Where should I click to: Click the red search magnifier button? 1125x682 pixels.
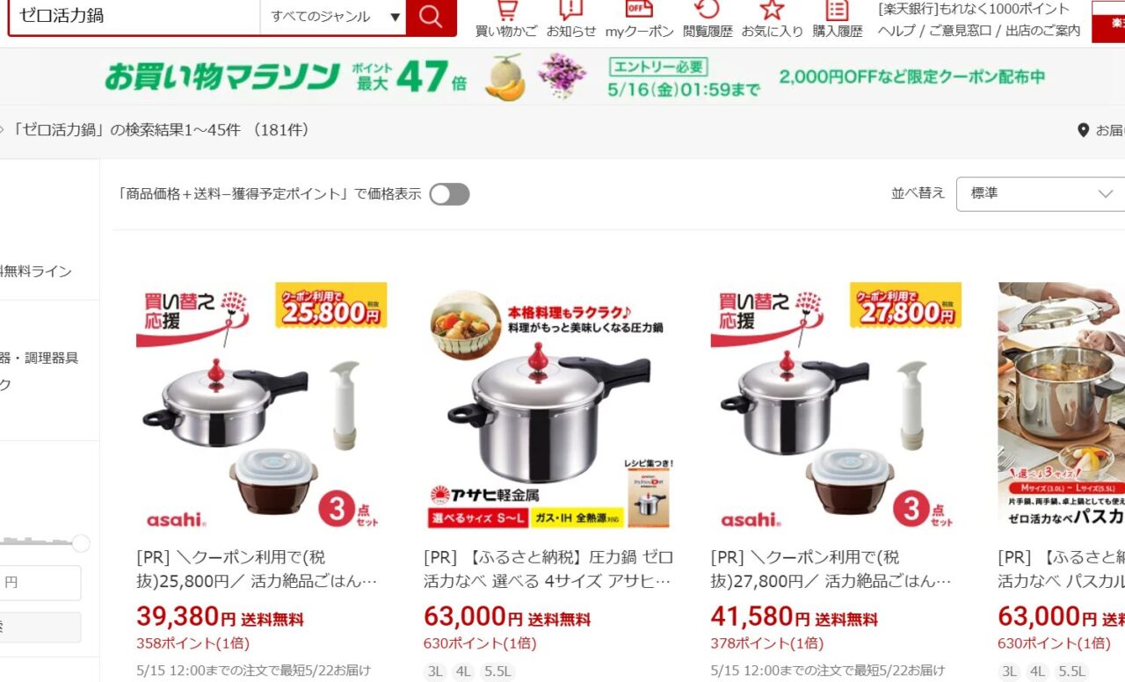pyautogui.click(x=431, y=17)
